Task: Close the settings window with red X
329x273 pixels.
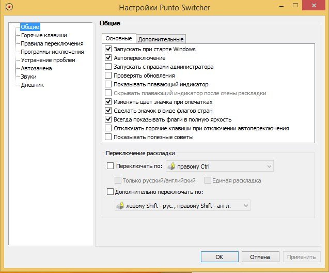Action: point(314,6)
